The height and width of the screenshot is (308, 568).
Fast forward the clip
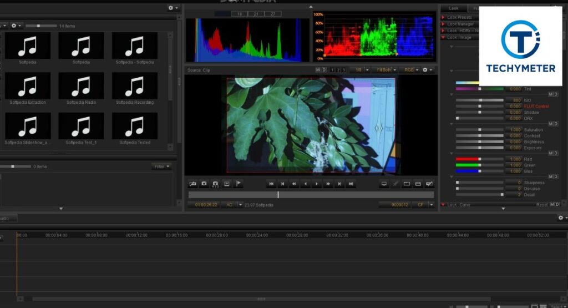(x=328, y=184)
